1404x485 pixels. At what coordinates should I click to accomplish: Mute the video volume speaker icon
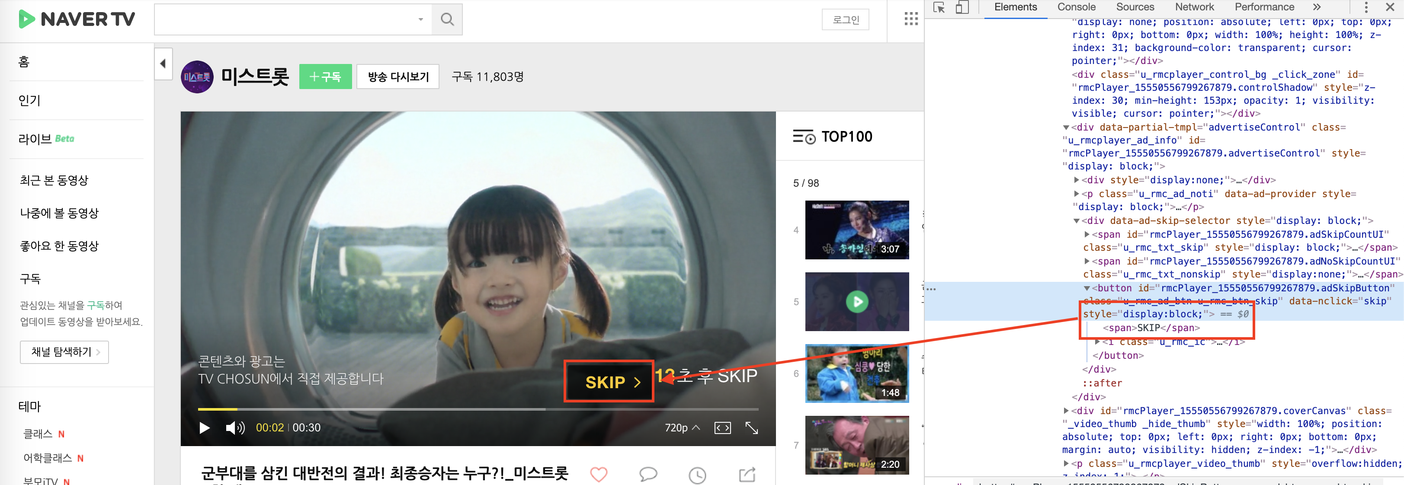[235, 428]
